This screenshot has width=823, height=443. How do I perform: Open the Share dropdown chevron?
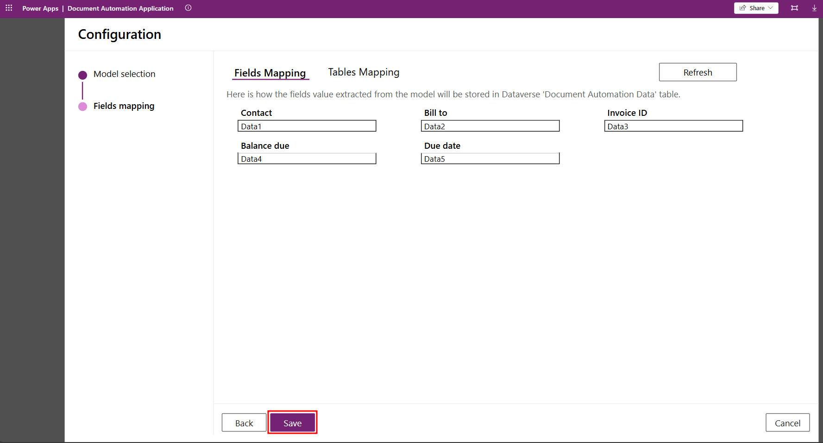770,8
